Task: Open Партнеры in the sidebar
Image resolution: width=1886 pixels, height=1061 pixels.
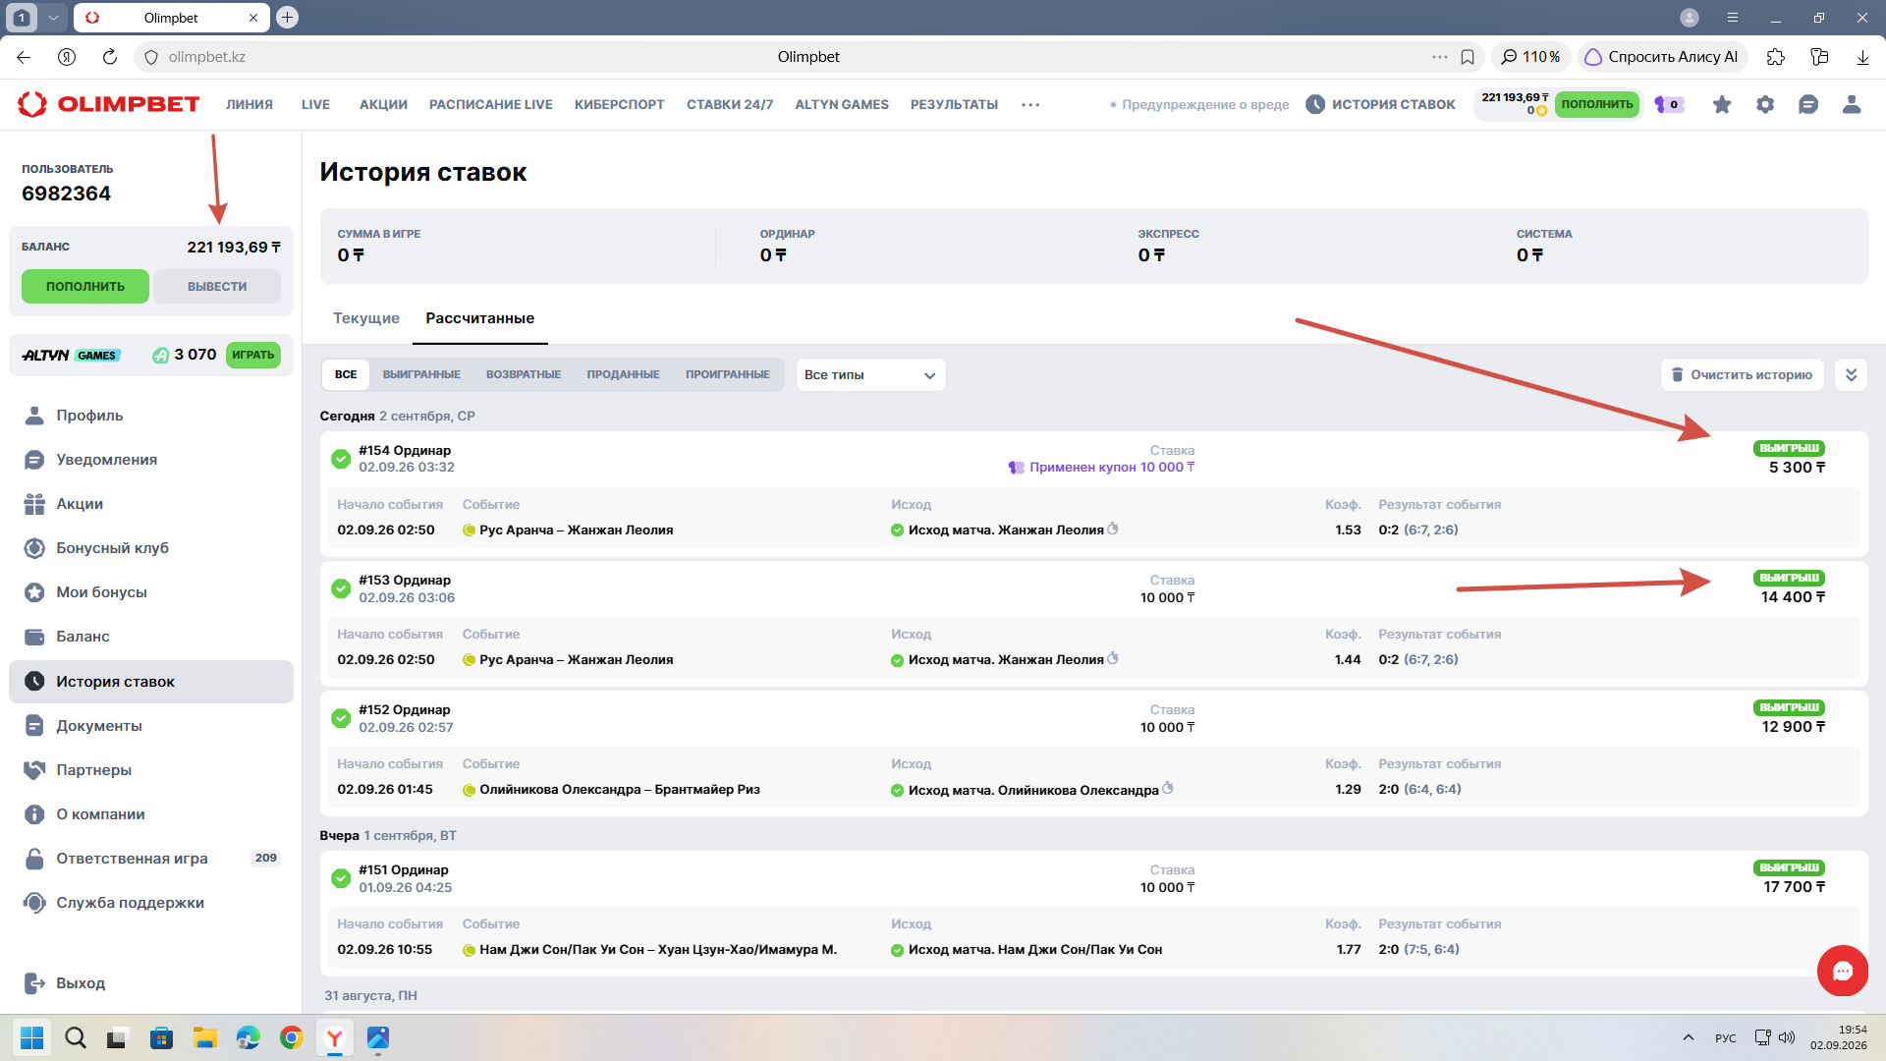Action: pyautogui.click(x=151, y=770)
